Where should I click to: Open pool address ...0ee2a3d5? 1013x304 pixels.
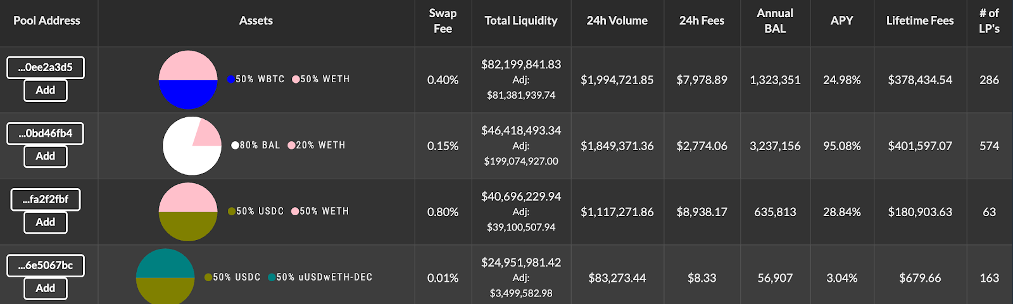[46, 67]
